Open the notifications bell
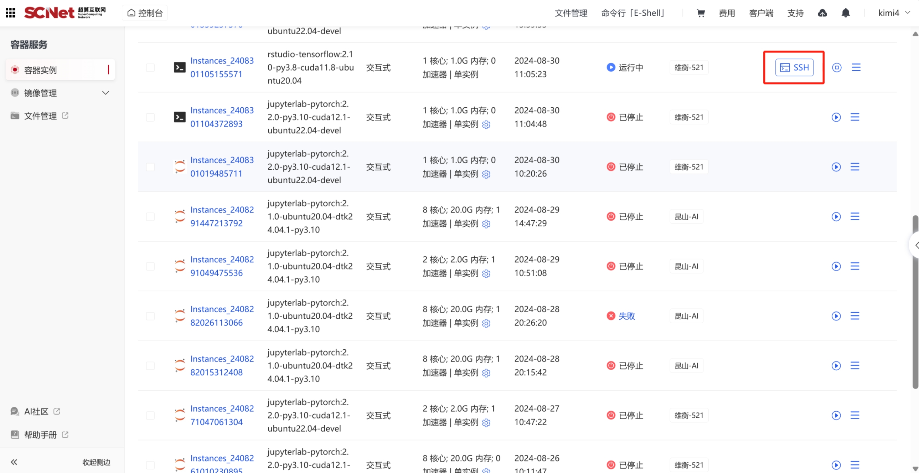The width and height of the screenshot is (919, 473). 846,13
